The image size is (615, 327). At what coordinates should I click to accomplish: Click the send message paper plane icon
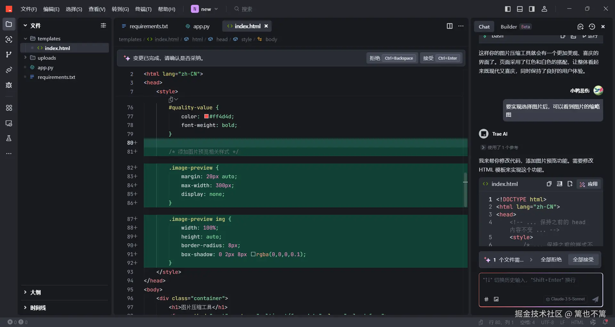pos(595,299)
